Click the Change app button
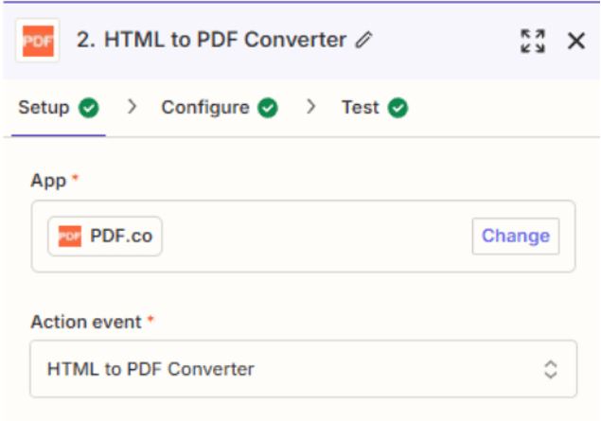The width and height of the screenshot is (601, 421). (516, 236)
